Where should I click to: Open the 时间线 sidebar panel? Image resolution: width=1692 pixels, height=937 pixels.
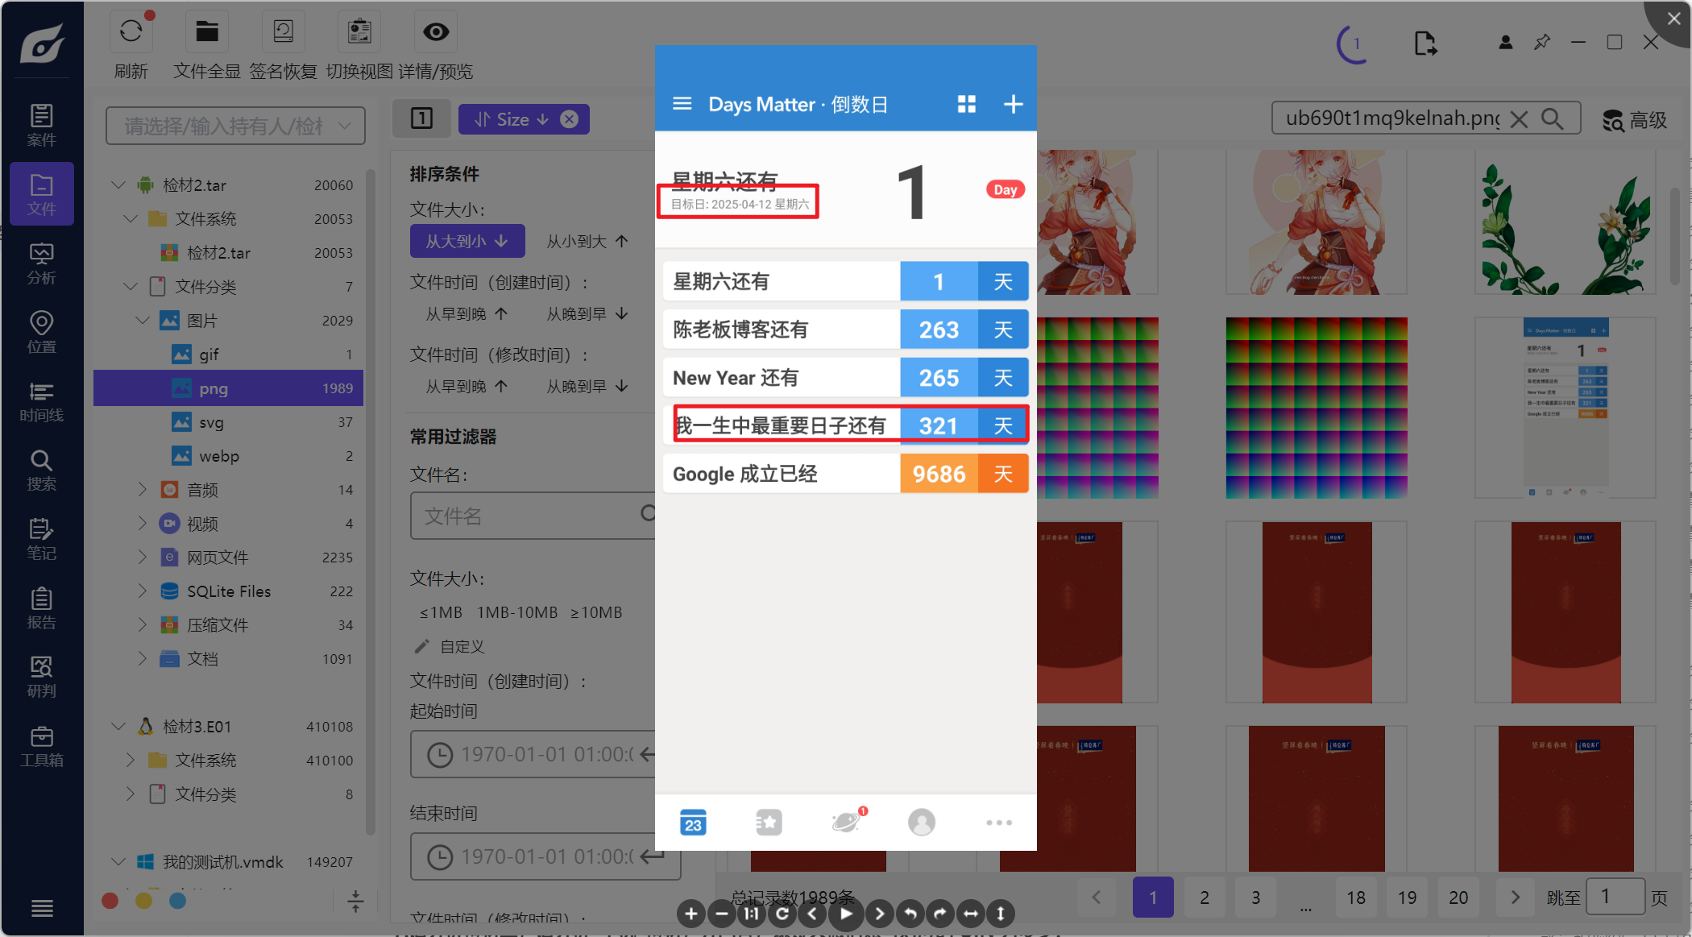pyautogui.click(x=41, y=401)
